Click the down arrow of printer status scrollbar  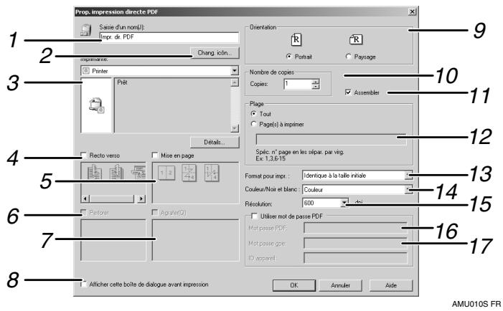click(x=235, y=128)
